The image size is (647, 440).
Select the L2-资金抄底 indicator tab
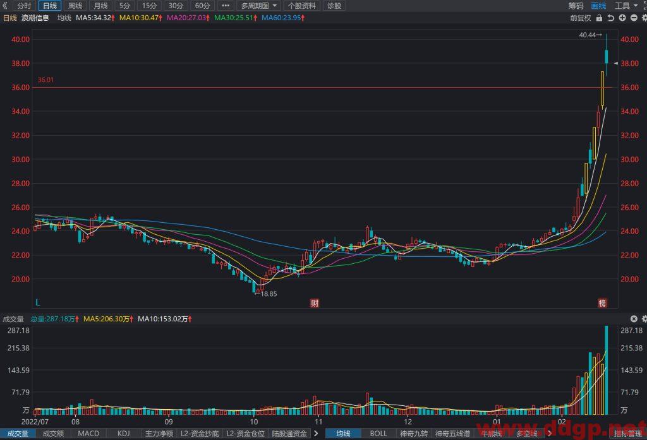point(199,434)
